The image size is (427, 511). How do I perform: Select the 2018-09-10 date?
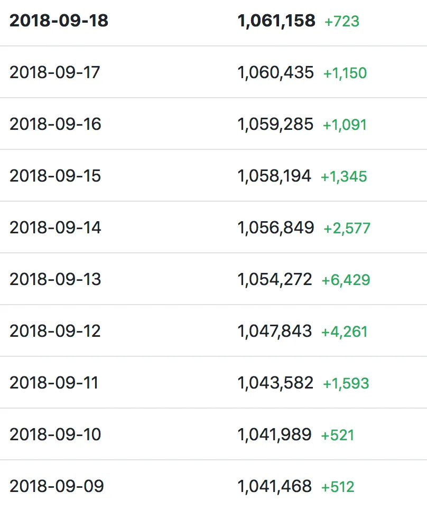[x=55, y=435]
